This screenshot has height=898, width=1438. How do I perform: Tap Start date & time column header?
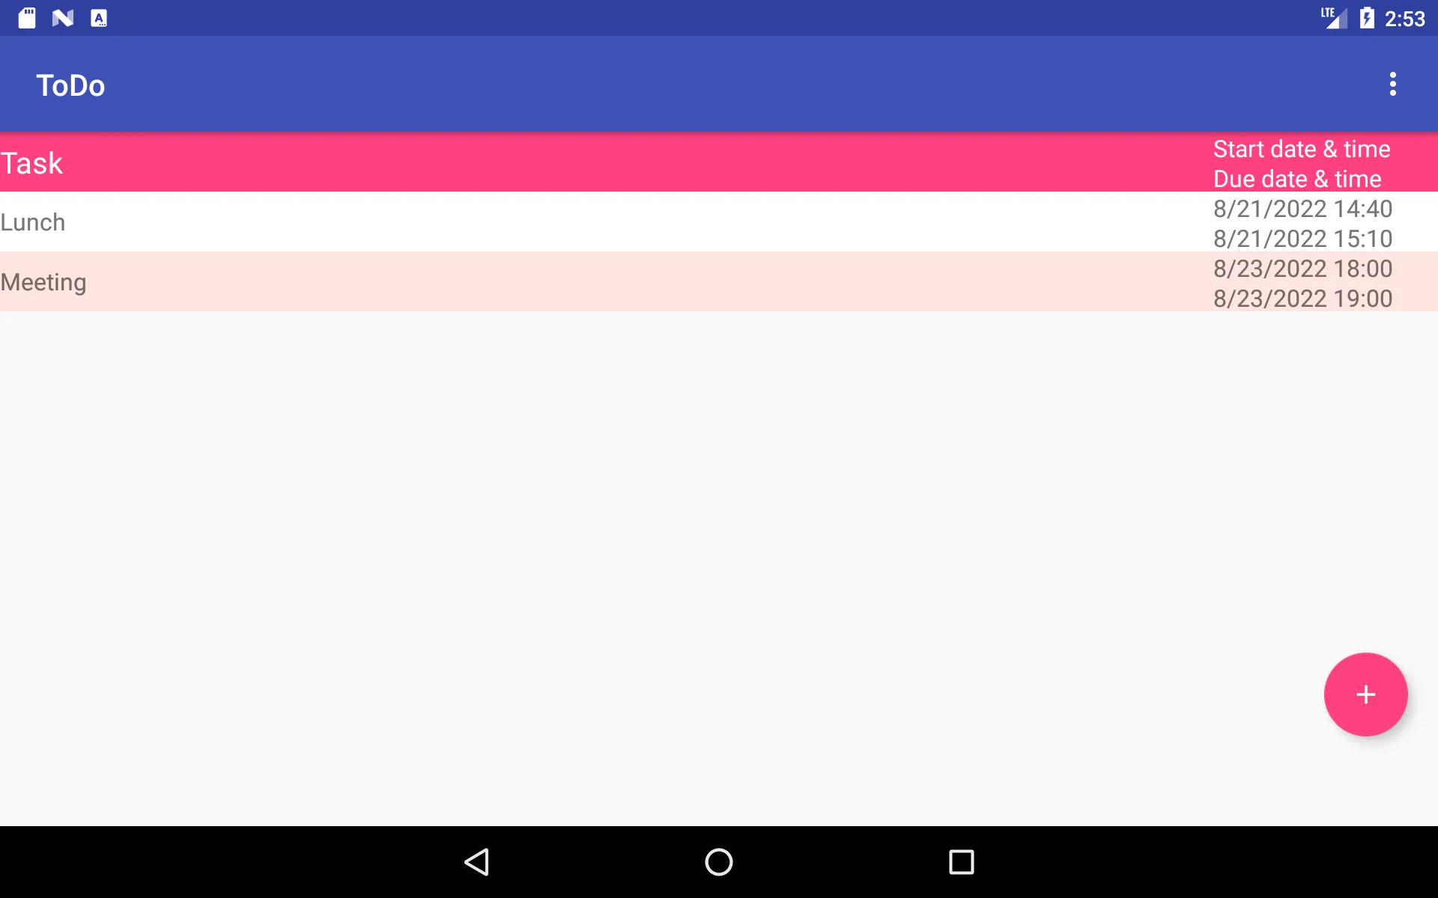[1302, 148]
